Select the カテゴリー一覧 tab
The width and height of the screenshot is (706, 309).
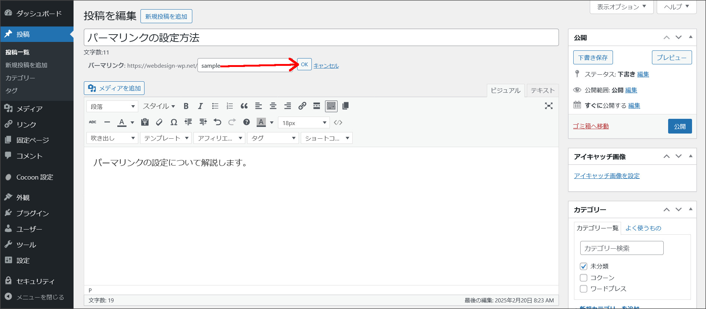[598, 228]
